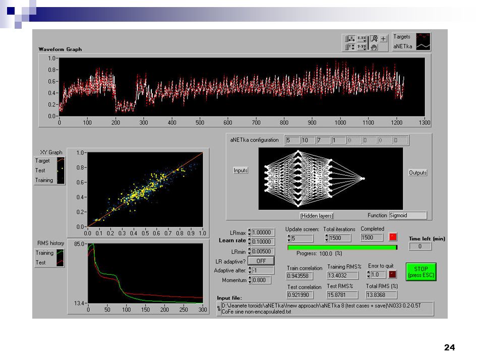
Task: Click the neural network diagram
Action: 331,178
